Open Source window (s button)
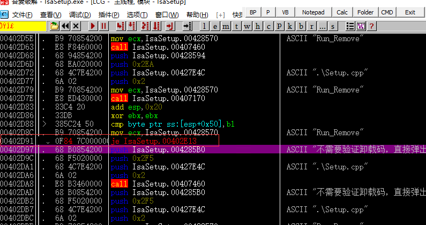 (x=333, y=26)
